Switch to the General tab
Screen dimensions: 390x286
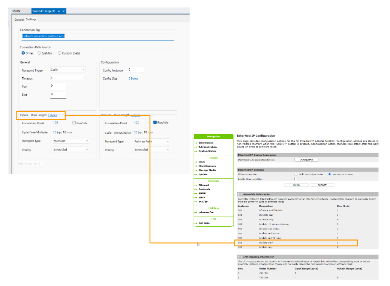(19, 20)
